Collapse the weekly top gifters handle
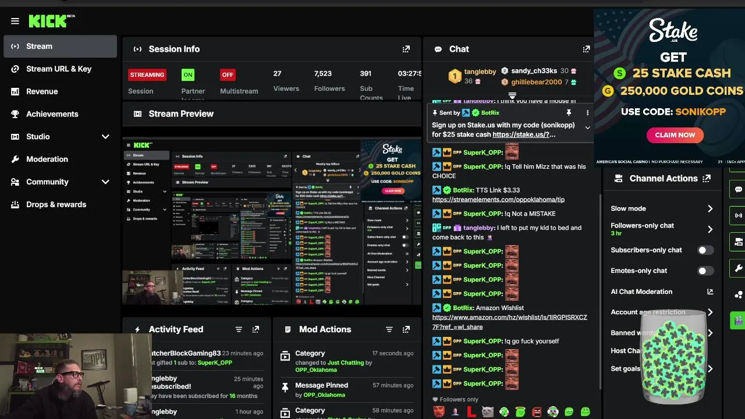745x419 pixels. pos(512,96)
